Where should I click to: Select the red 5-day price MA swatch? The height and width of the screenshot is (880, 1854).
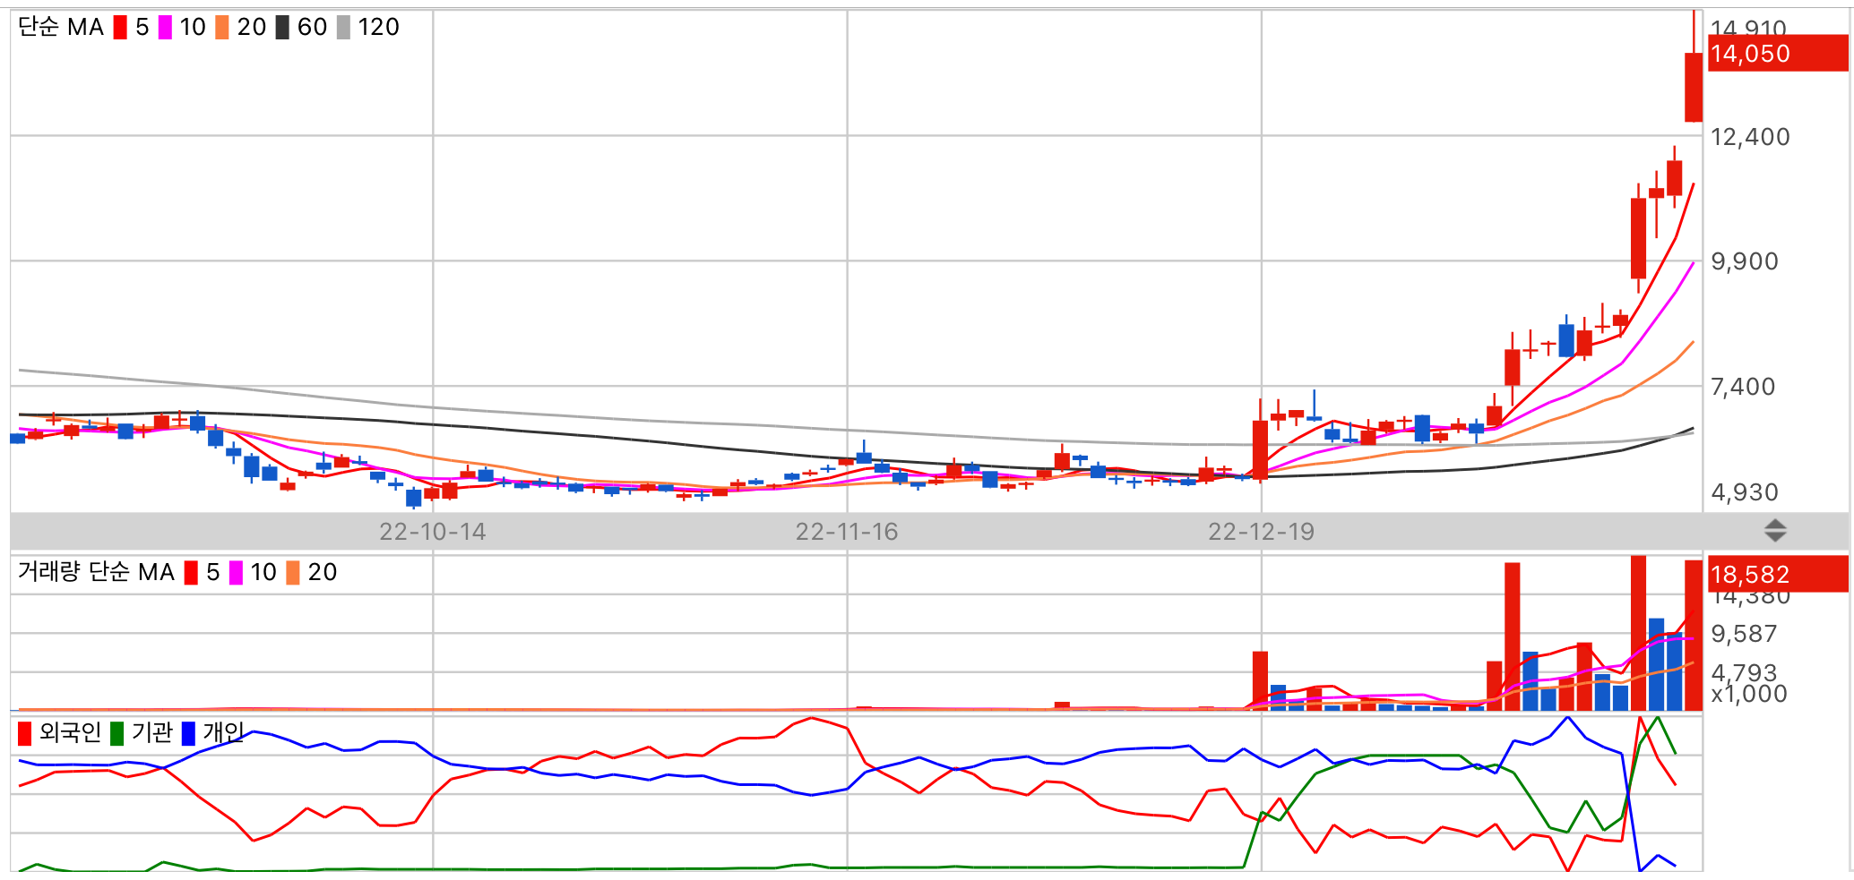pos(120,28)
